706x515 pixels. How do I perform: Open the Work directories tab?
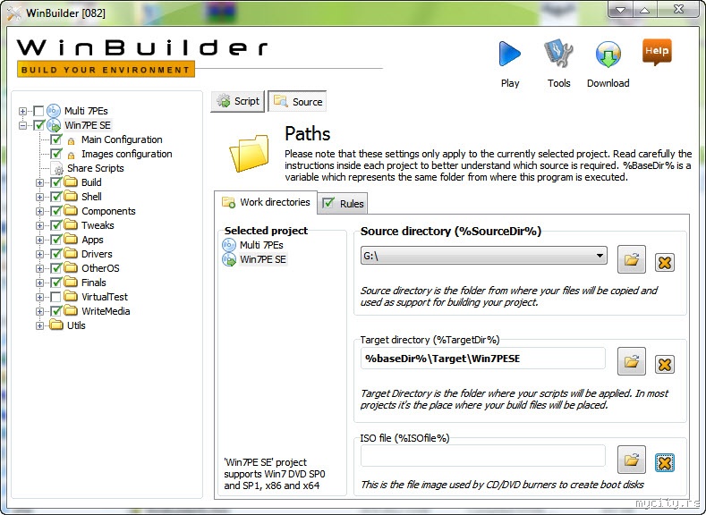[x=266, y=202]
